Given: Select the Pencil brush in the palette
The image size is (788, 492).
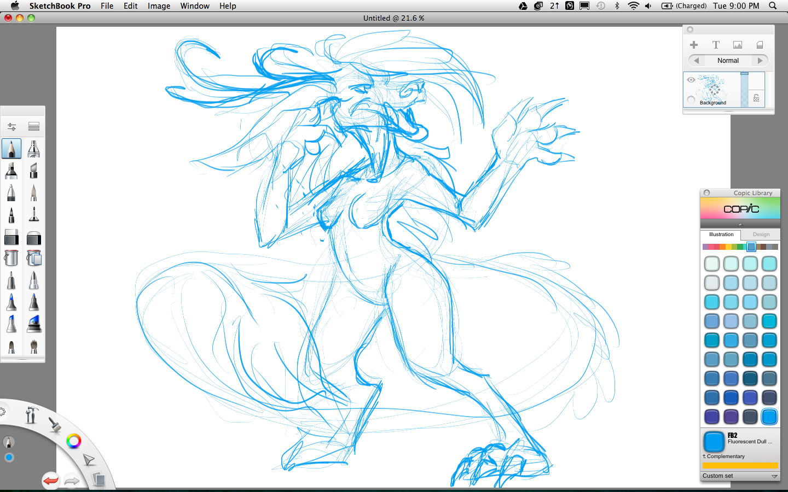Looking at the screenshot, I should coord(11,149).
